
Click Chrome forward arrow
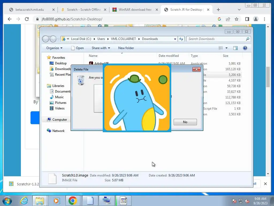18,19
